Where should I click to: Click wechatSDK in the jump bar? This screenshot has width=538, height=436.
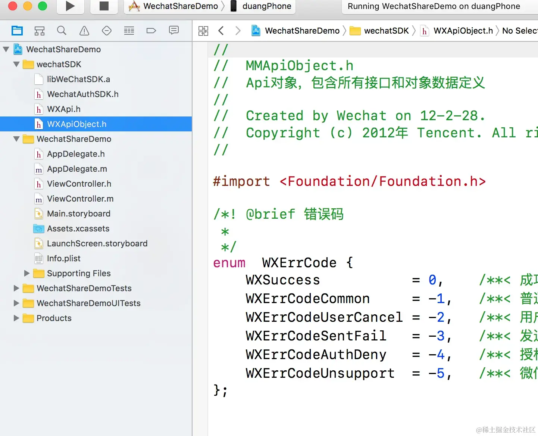pyautogui.click(x=379, y=31)
